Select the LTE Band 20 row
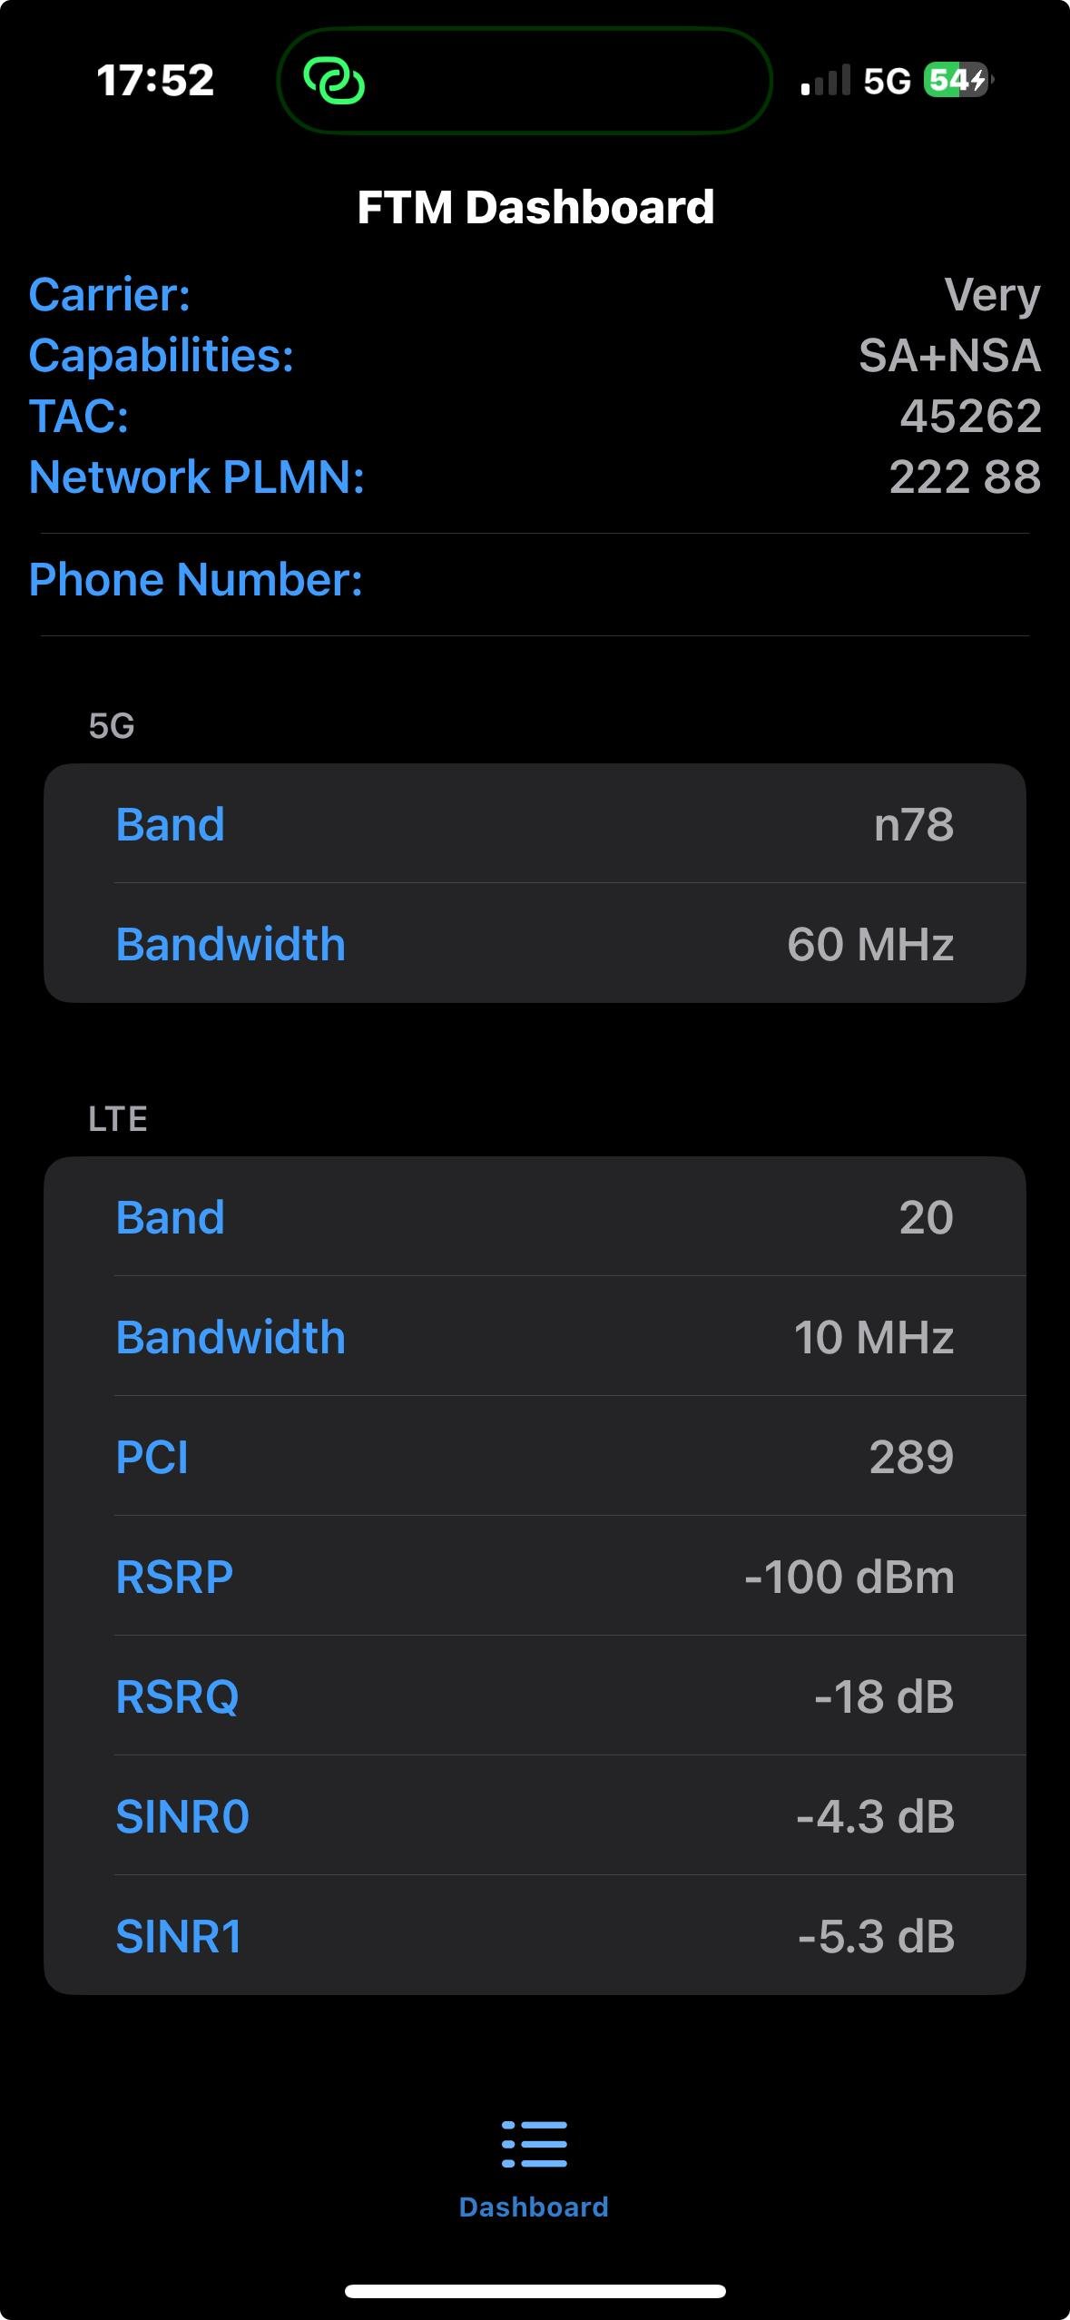This screenshot has height=2320, width=1070. 535,1217
